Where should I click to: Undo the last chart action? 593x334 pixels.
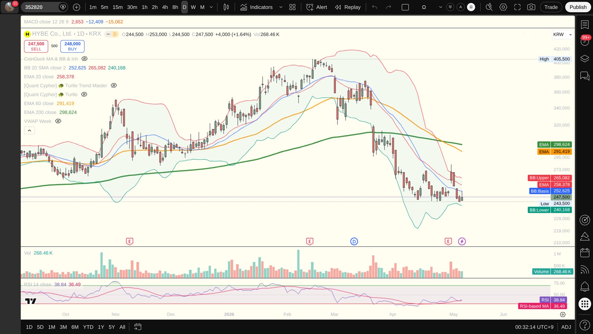(375, 7)
